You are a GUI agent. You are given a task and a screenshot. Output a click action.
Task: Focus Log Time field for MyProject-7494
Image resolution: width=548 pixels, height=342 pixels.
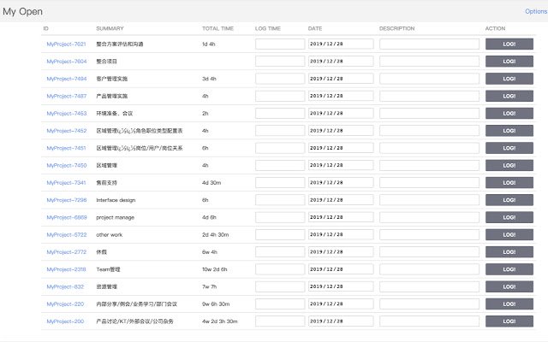point(280,79)
